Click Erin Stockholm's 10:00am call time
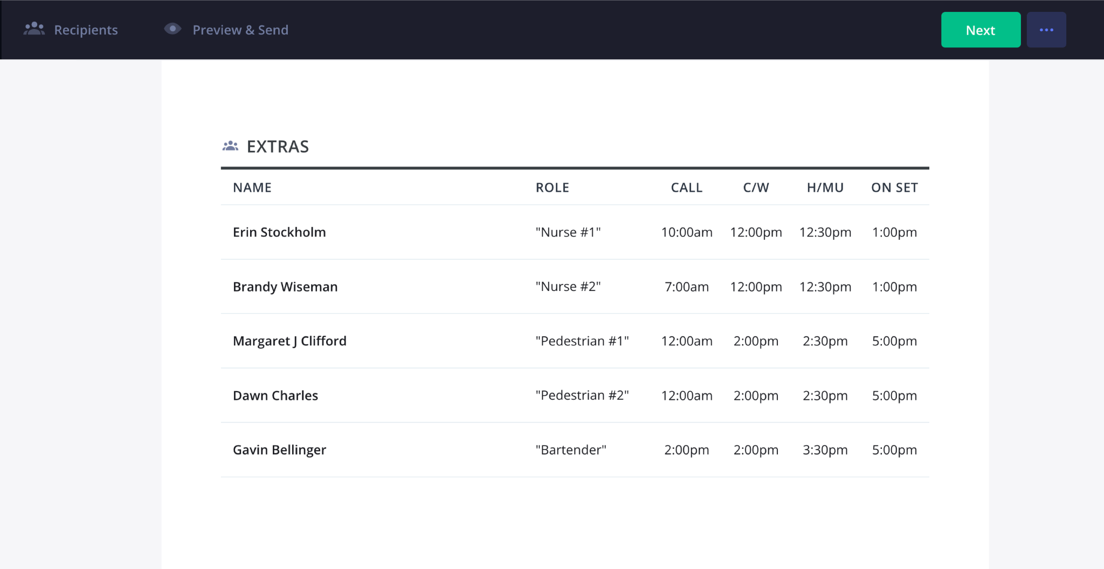This screenshot has width=1104, height=569. tap(686, 232)
